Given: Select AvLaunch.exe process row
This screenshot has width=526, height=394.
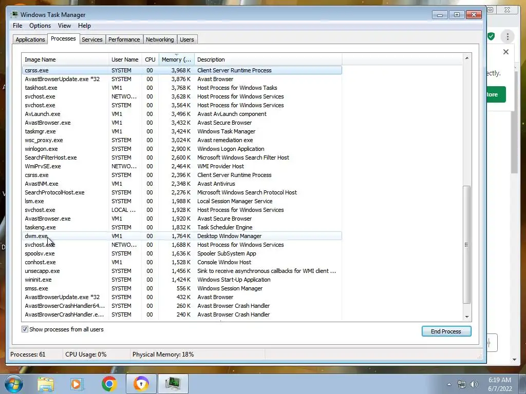Looking at the screenshot, I should click(x=182, y=114).
